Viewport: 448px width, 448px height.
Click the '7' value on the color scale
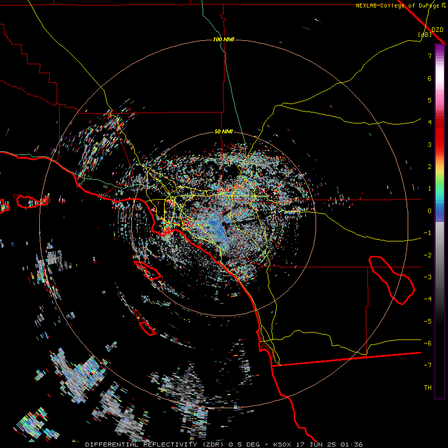coord(430,56)
